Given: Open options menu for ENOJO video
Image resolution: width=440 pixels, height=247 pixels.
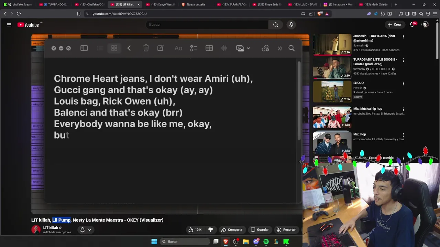Looking at the screenshot, I should (x=403, y=83).
